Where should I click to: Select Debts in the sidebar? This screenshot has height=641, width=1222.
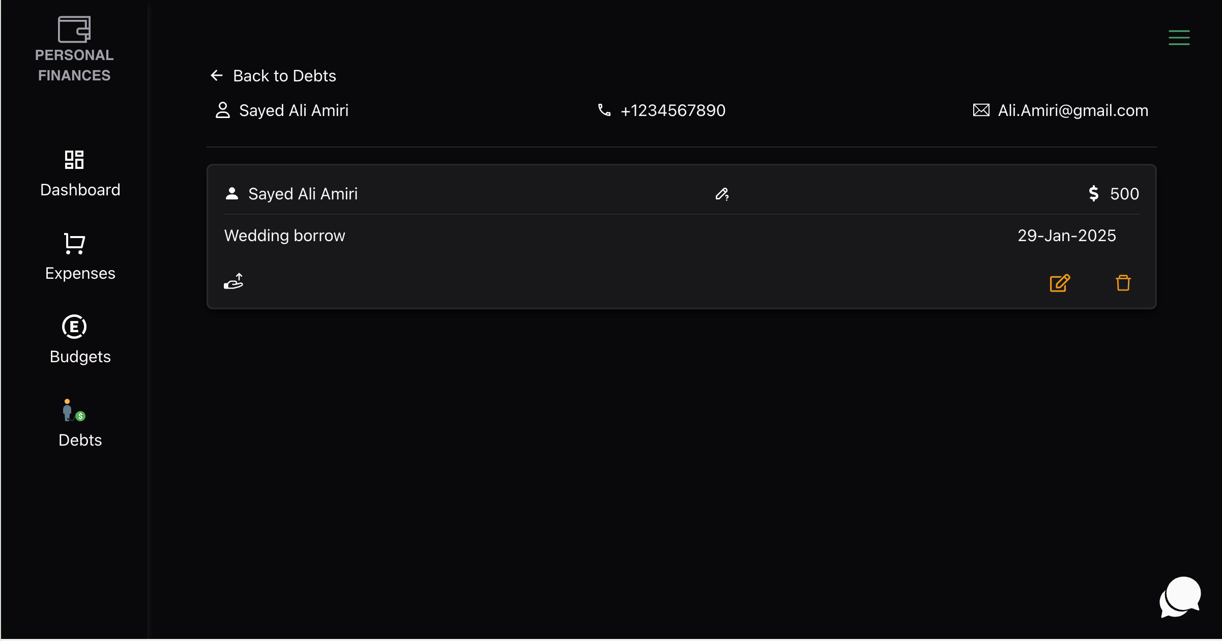click(80, 424)
